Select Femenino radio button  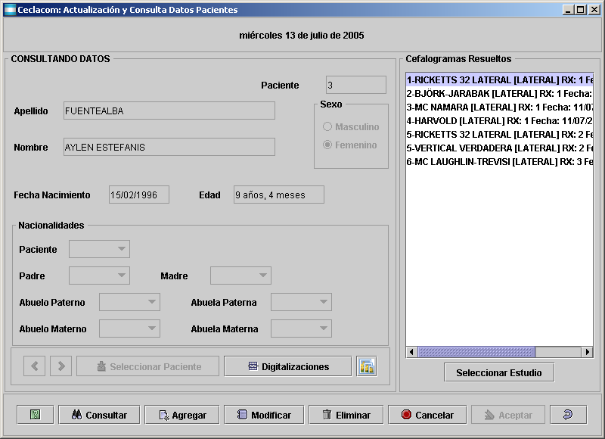[327, 145]
